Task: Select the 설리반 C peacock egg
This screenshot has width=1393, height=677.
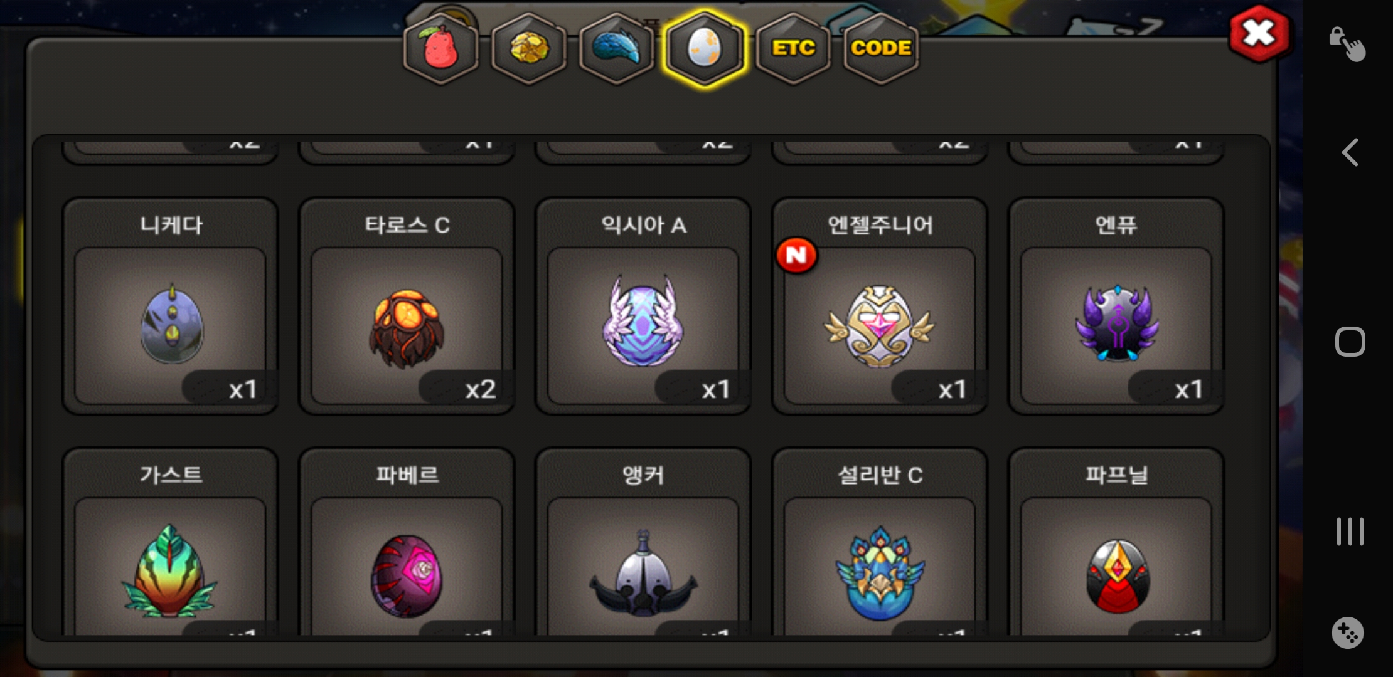Action: click(880, 542)
